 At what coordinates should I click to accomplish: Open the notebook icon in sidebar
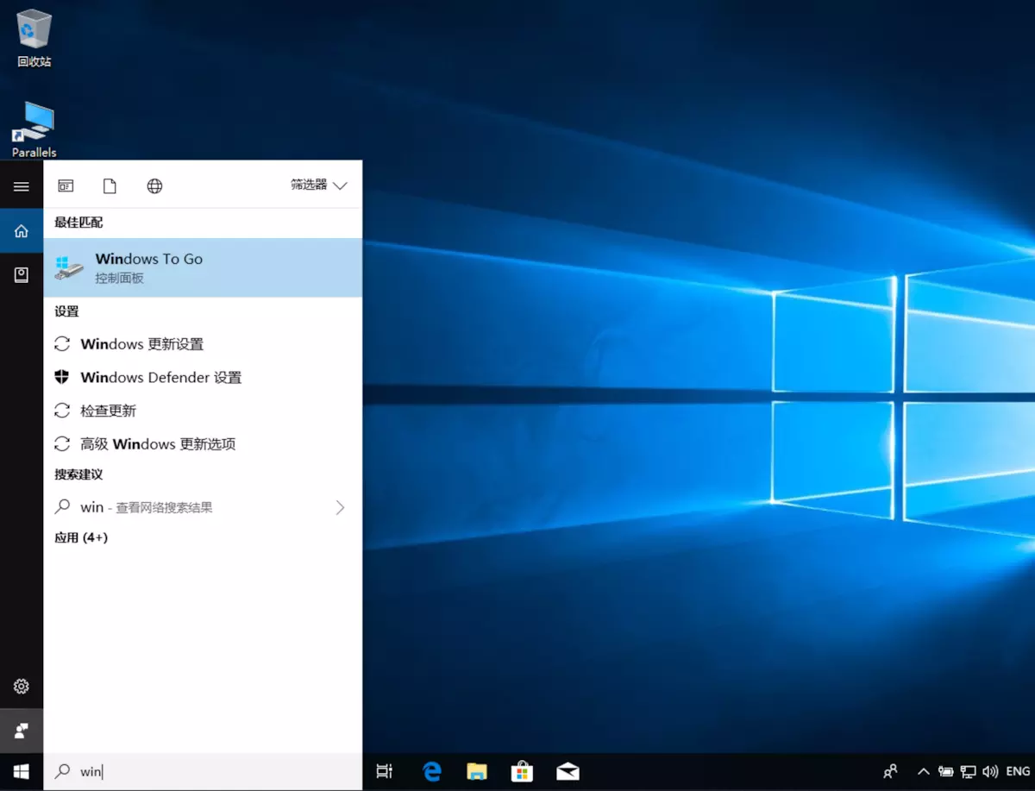[22, 275]
